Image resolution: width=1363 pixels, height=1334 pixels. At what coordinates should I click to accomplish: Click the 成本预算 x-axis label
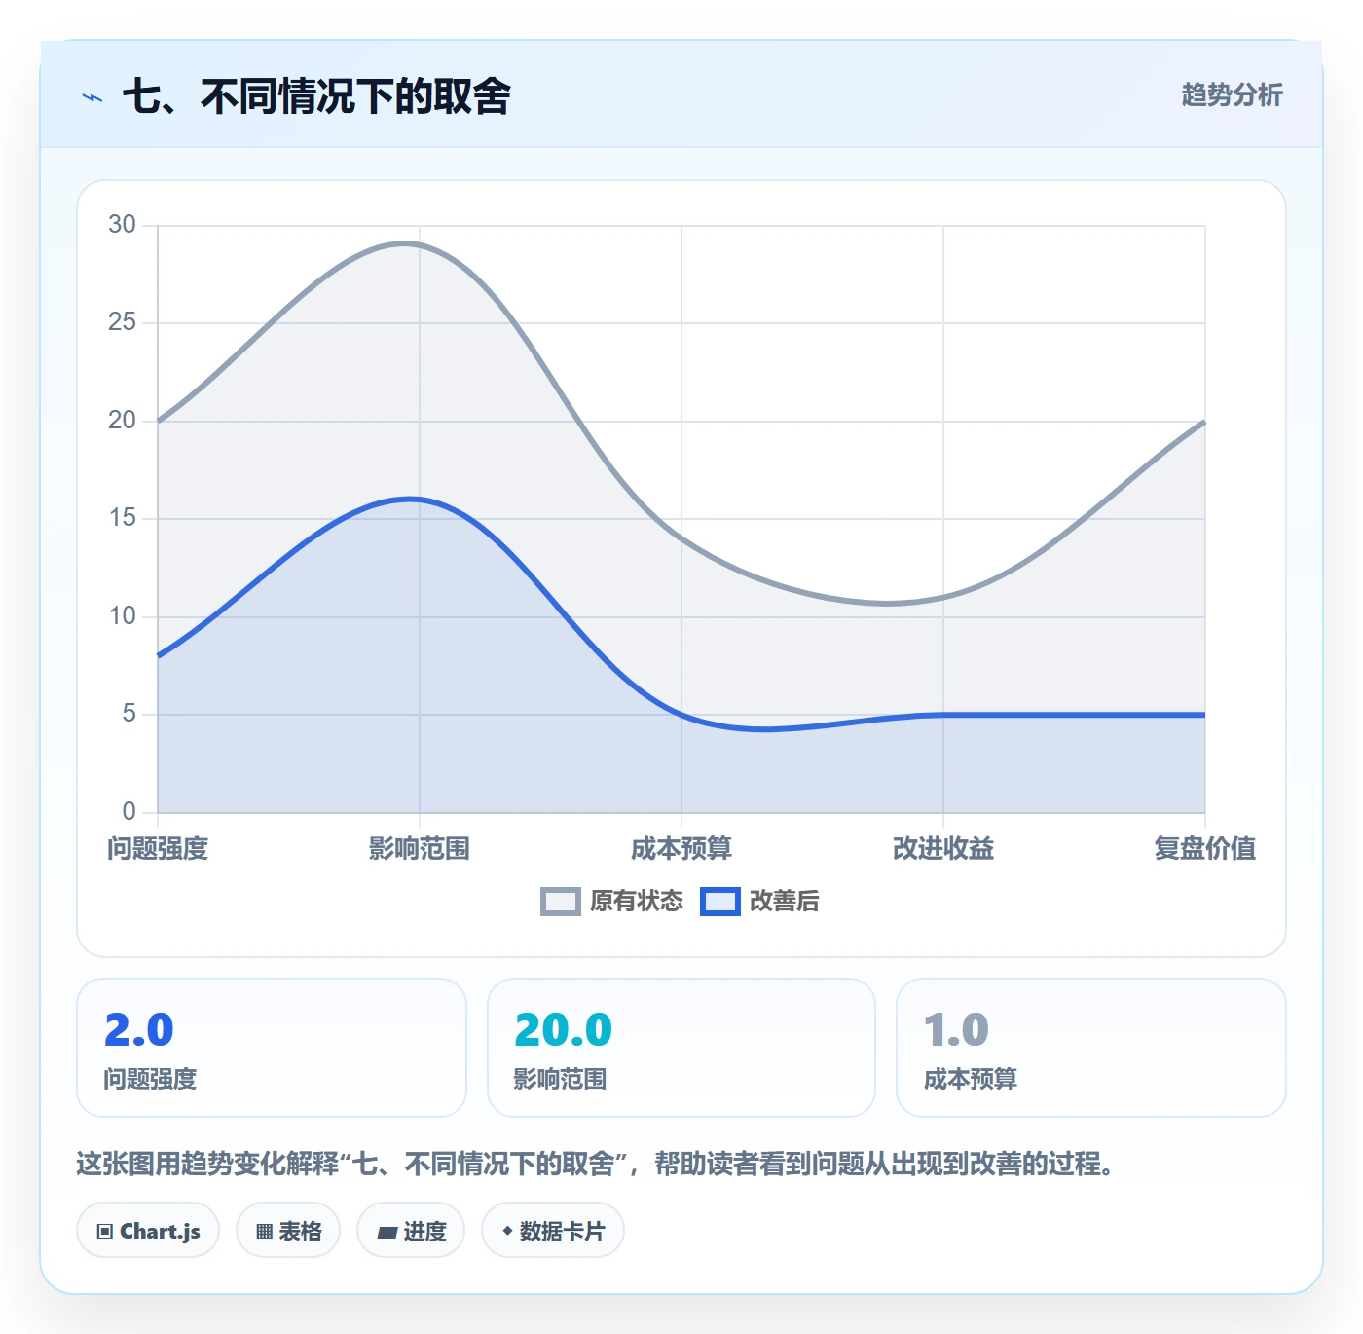click(x=681, y=849)
